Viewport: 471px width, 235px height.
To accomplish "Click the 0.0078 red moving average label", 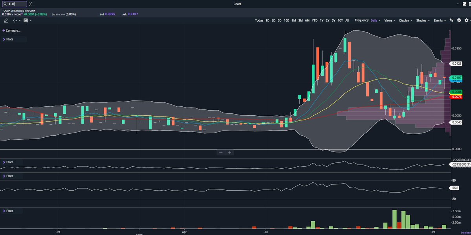I will (x=456, y=97).
